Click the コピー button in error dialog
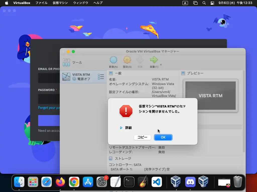Image resolution: width=257 pixels, height=192 pixels. click(x=142, y=137)
